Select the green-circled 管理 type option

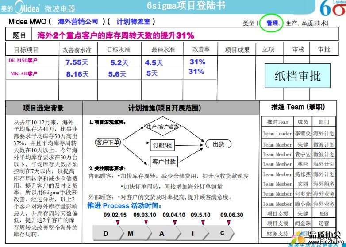tap(272, 23)
